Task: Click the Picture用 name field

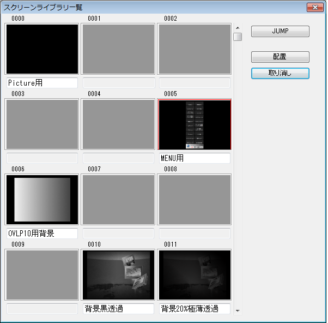Action: [x=42, y=83]
